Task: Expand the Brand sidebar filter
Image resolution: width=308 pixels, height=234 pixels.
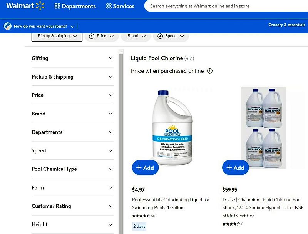Action: click(72, 114)
